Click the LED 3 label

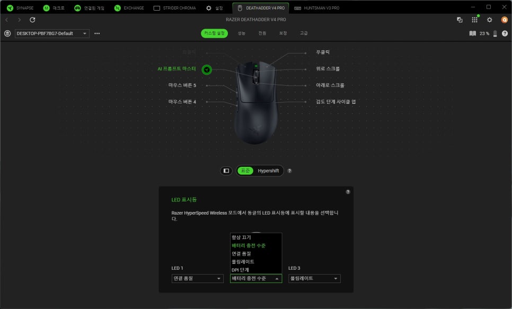(294, 268)
